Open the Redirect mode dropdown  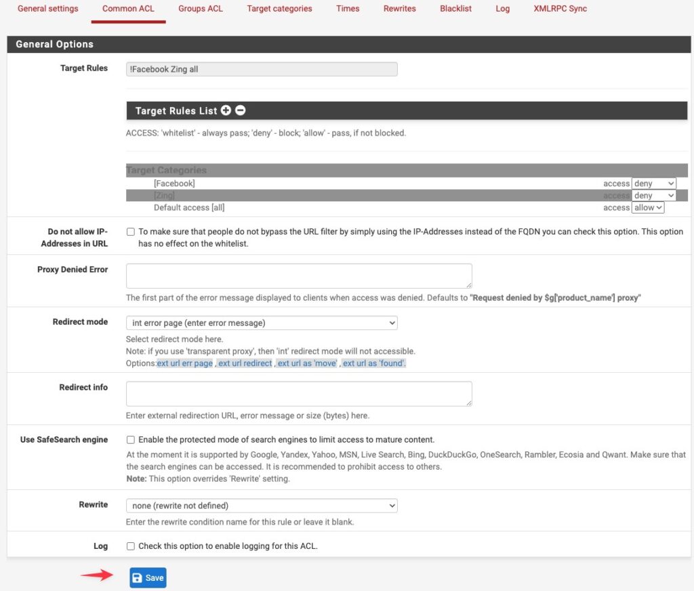coord(262,323)
